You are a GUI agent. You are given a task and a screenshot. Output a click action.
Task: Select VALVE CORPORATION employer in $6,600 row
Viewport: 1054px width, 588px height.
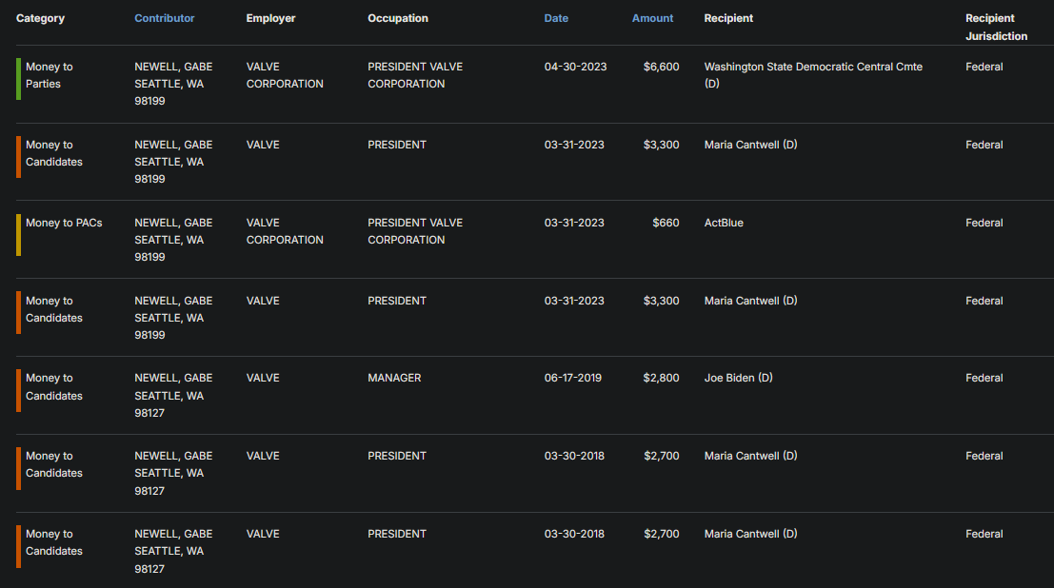click(285, 75)
